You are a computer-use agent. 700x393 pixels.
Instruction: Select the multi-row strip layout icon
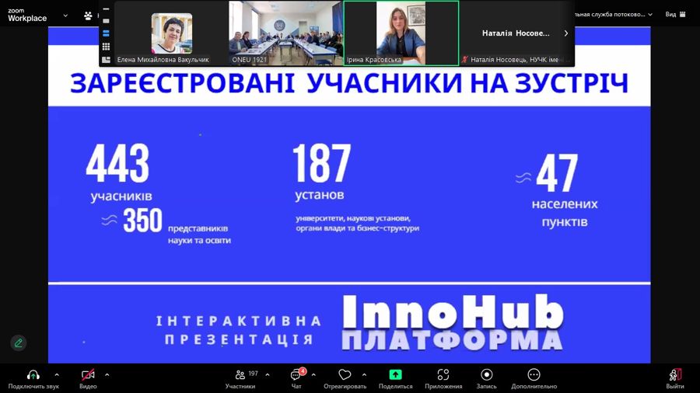(106, 33)
